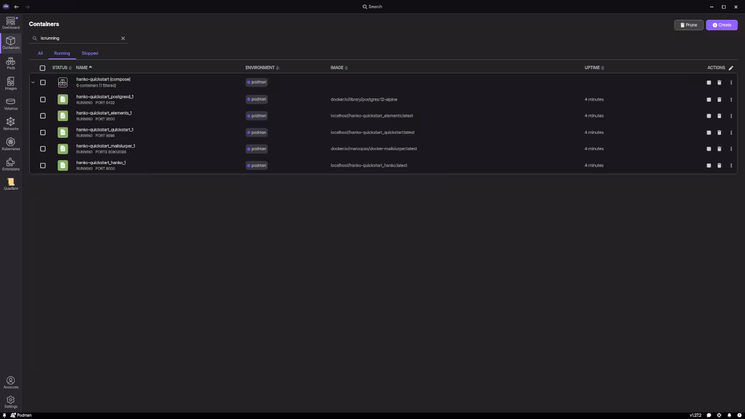Open the feedback chat icon in status bar
The image size is (745, 419).
(709, 416)
